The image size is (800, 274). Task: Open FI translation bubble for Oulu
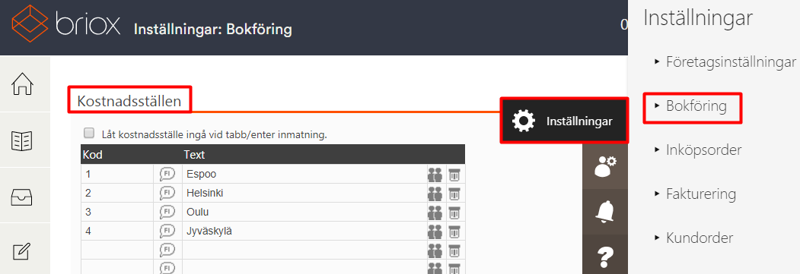(x=167, y=212)
